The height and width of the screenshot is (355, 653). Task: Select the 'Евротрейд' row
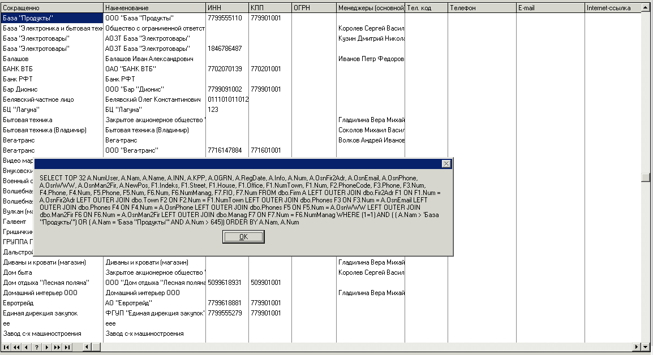(51, 303)
